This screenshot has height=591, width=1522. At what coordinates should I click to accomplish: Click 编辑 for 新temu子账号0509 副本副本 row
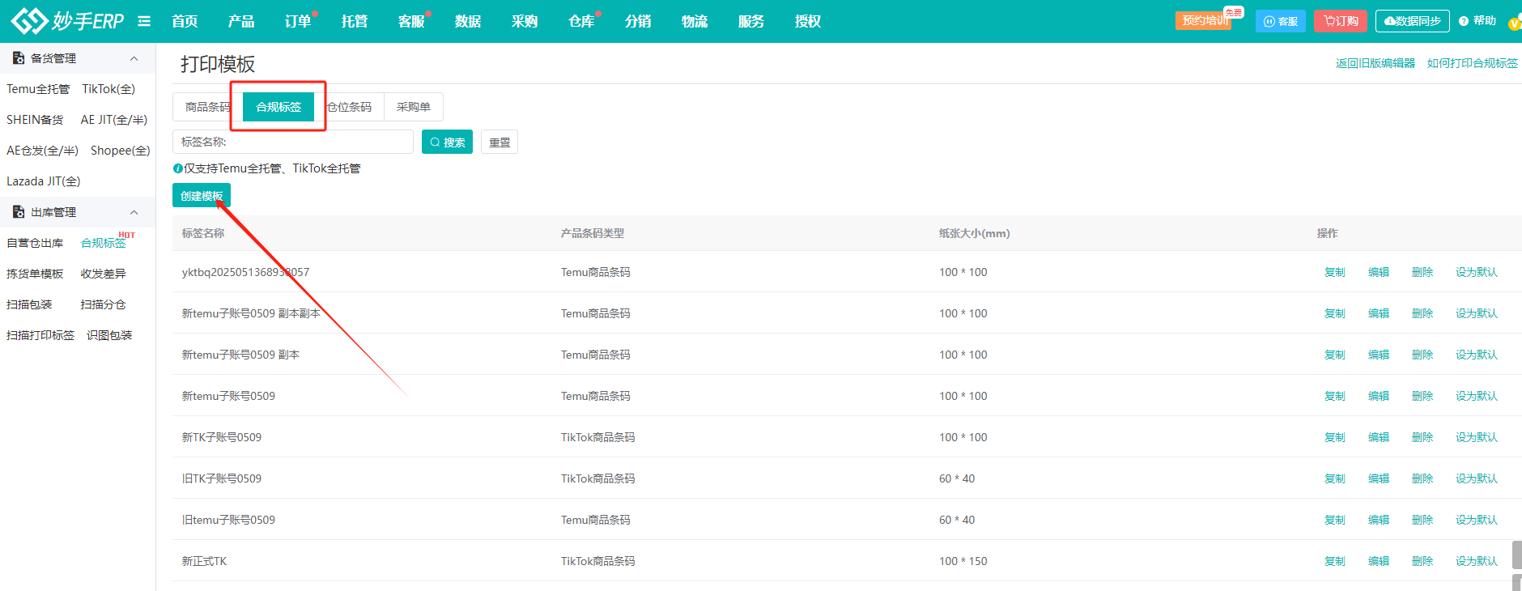point(1379,313)
